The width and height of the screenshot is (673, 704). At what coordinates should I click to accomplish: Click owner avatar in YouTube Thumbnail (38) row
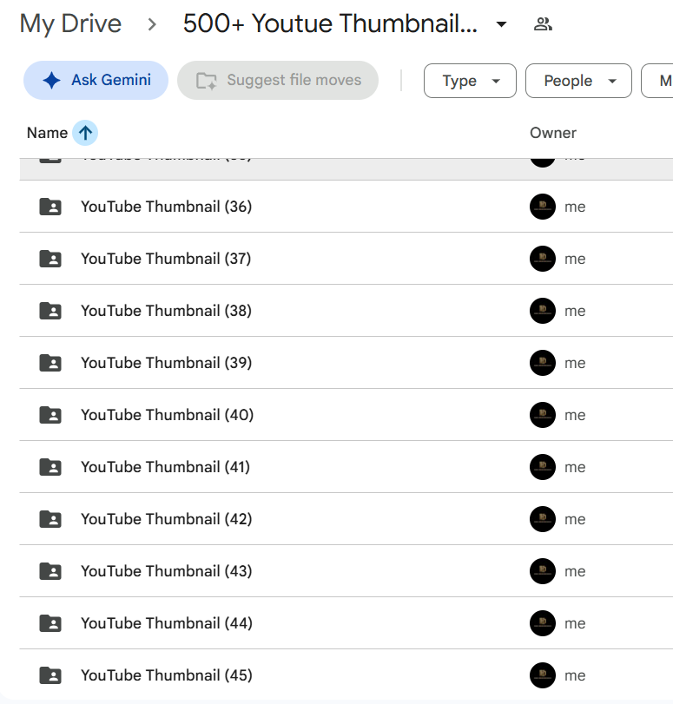(543, 311)
